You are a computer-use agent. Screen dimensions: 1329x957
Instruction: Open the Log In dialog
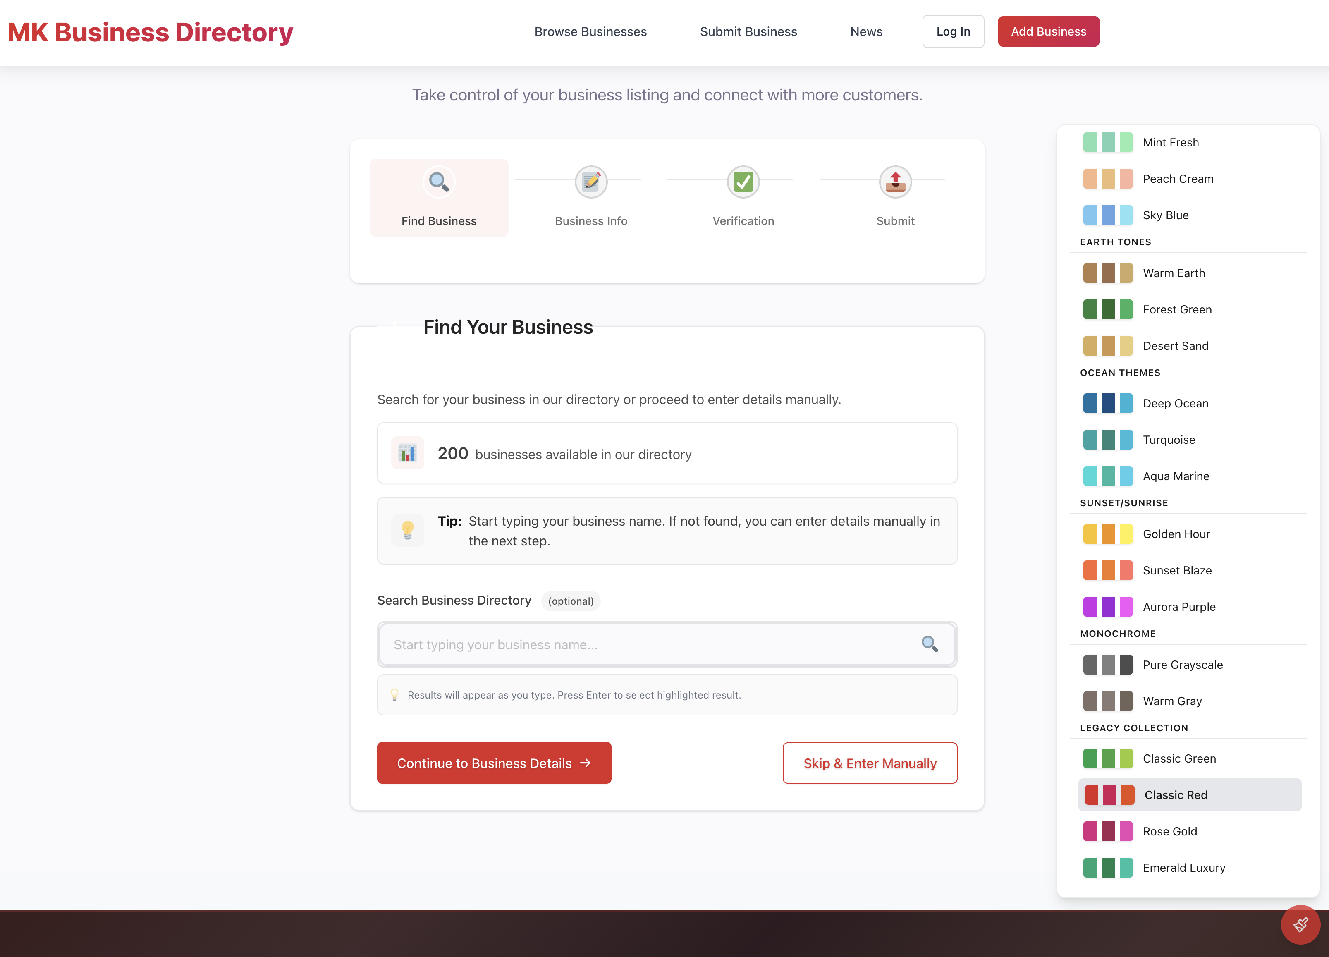pyautogui.click(x=953, y=31)
